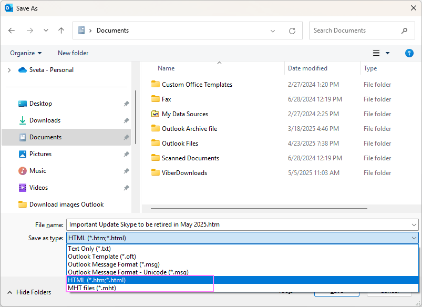The height and width of the screenshot is (307, 422).
Task: Expand Sveta - Personal tree node
Action: coord(9,70)
